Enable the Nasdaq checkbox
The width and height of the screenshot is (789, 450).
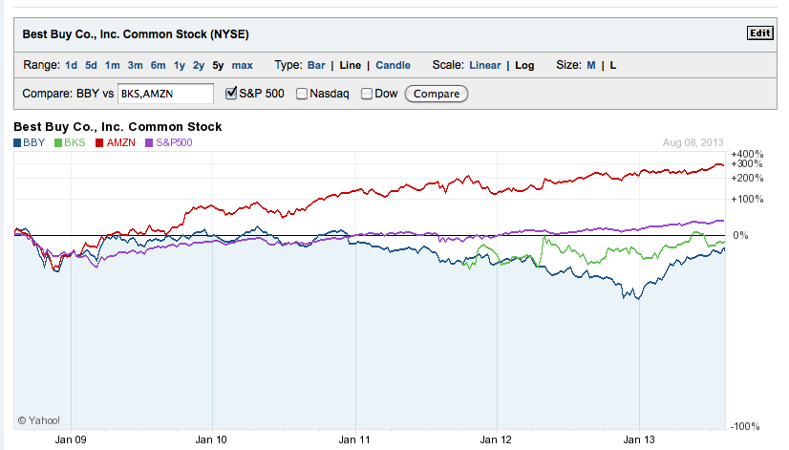(302, 94)
